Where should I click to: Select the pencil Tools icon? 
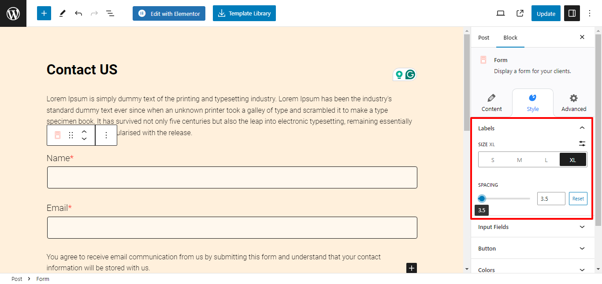point(62,13)
